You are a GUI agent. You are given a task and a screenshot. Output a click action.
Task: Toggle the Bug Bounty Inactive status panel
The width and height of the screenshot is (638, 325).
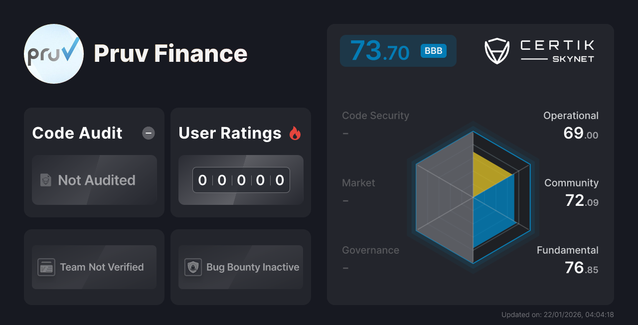point(240,267)
